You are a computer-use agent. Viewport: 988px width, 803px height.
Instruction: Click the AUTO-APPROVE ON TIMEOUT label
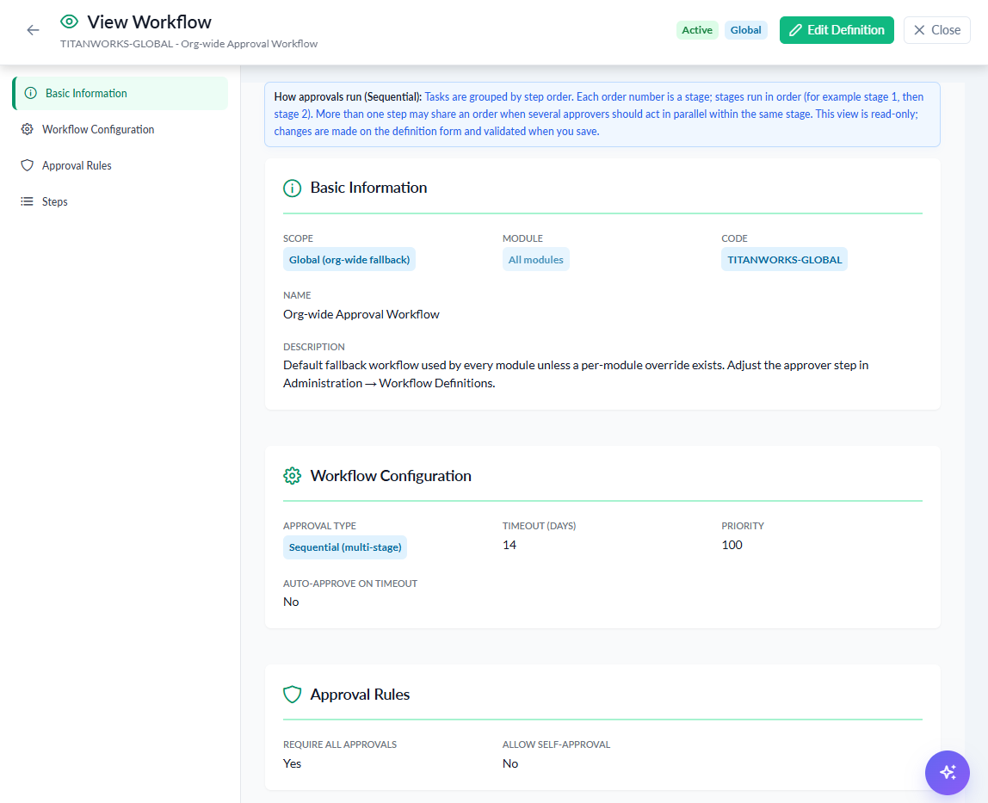click(x=349, y=584)
